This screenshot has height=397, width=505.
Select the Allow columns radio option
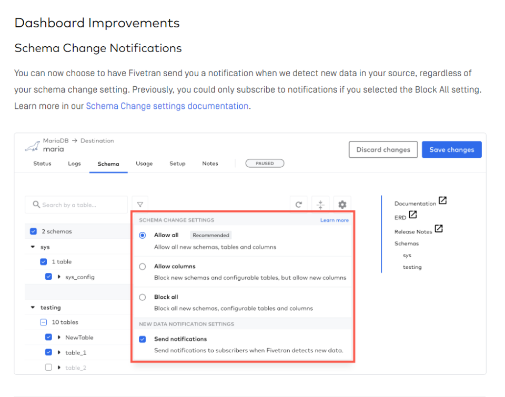tap(143, 267)
